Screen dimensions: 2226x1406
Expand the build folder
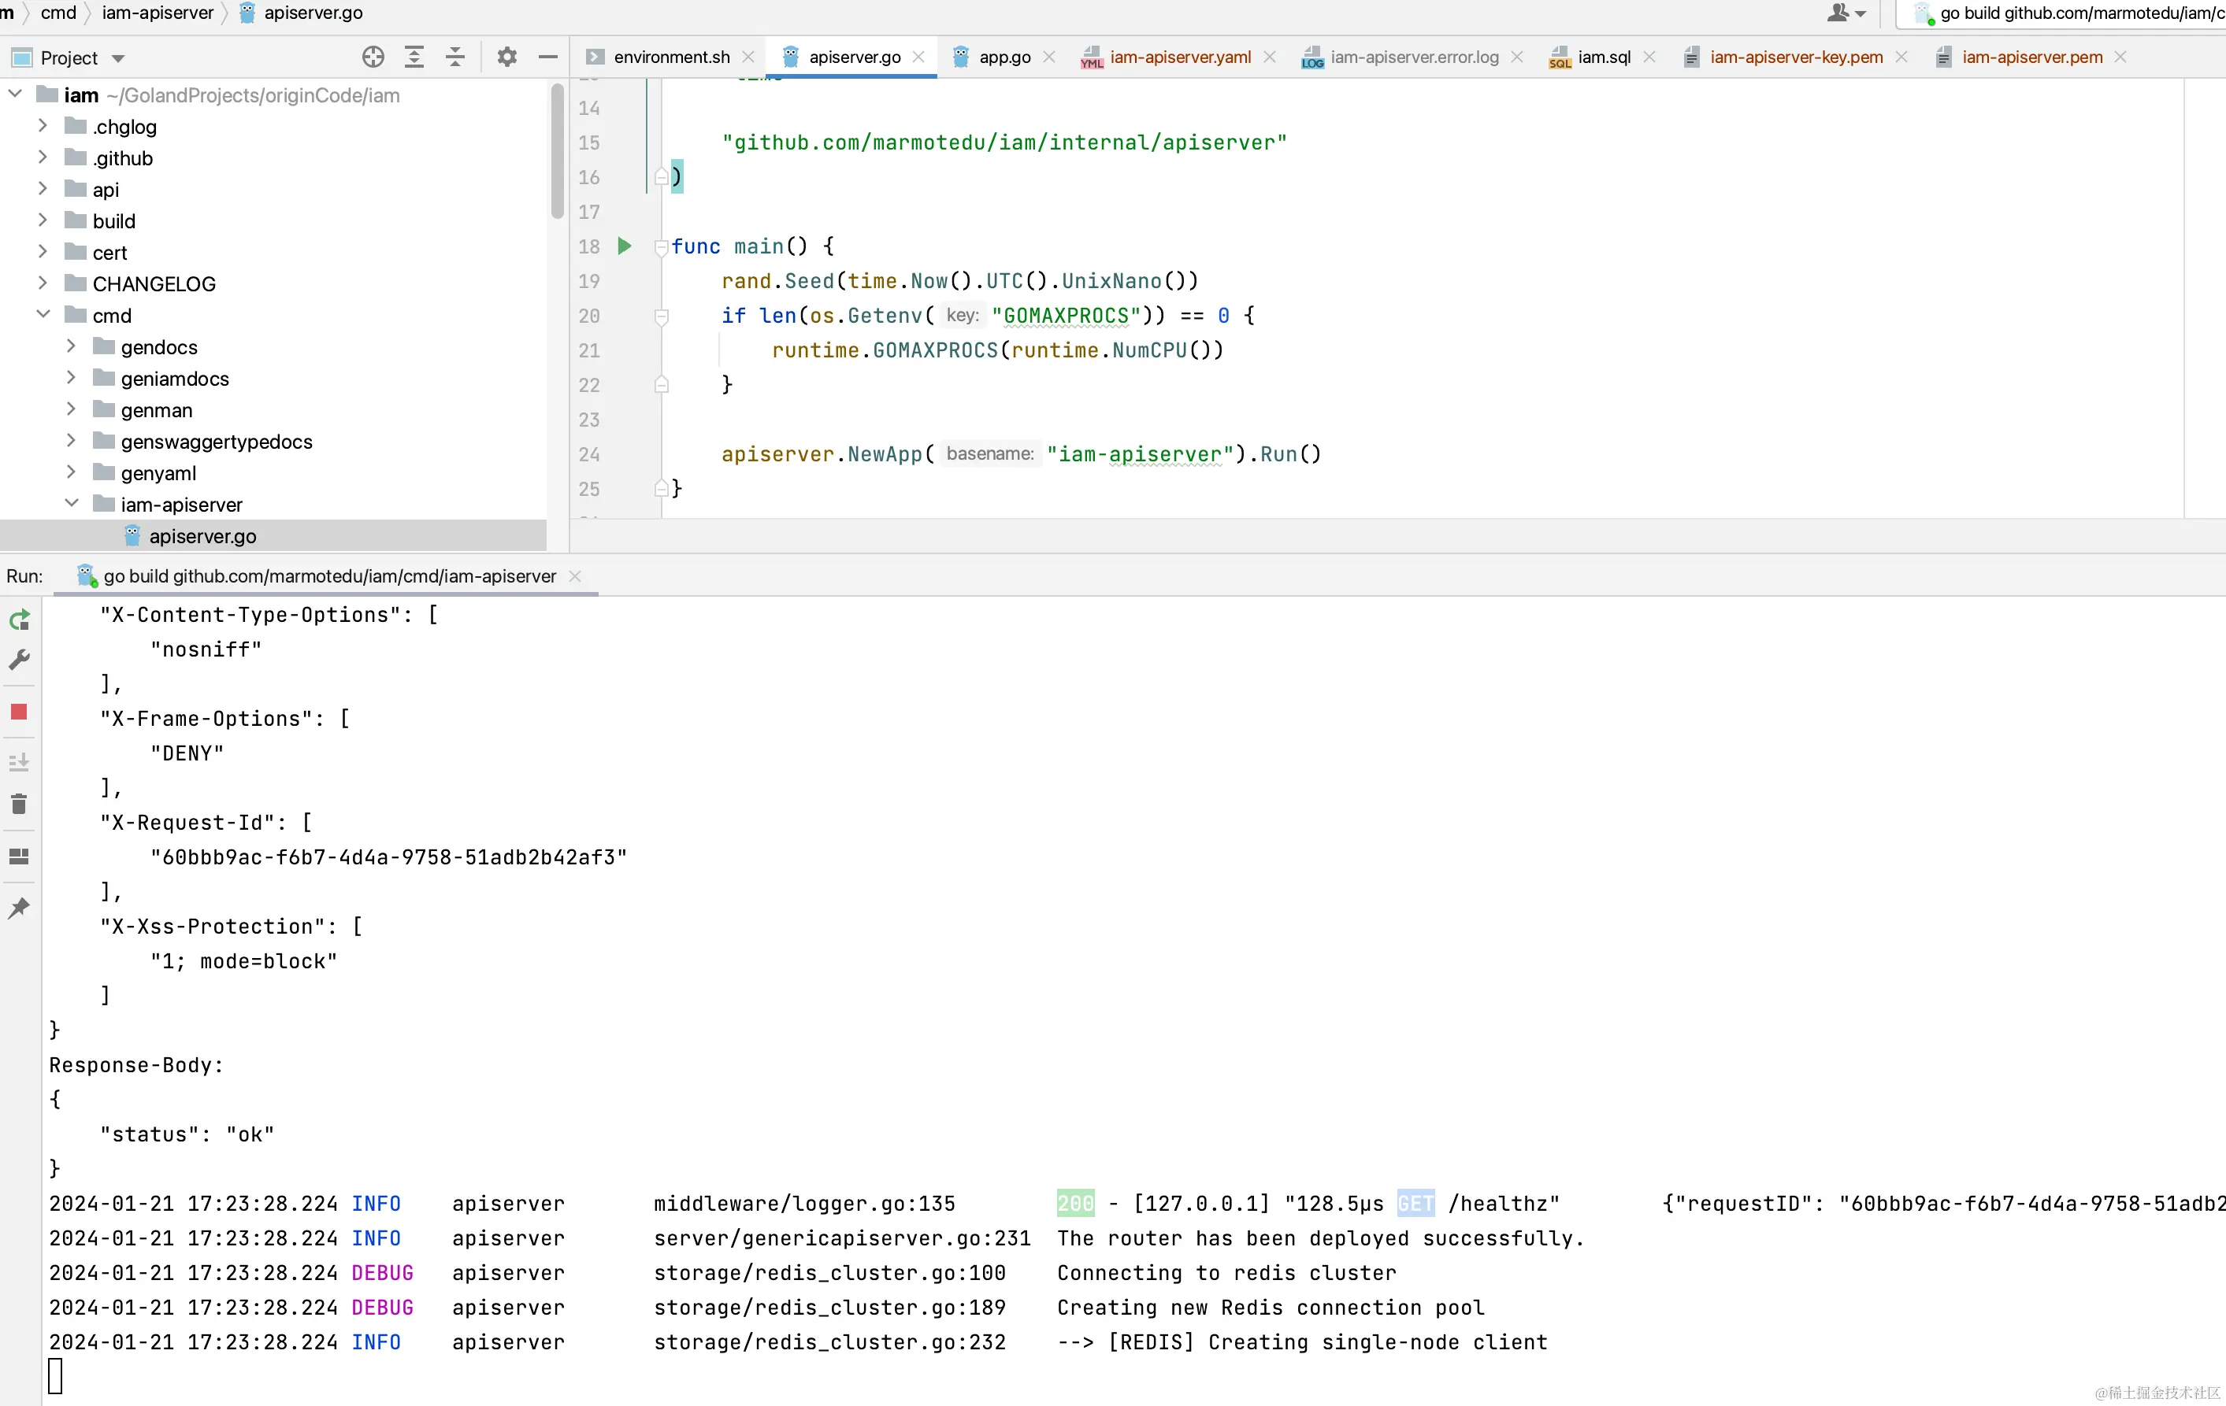click(x=43, y=220)
